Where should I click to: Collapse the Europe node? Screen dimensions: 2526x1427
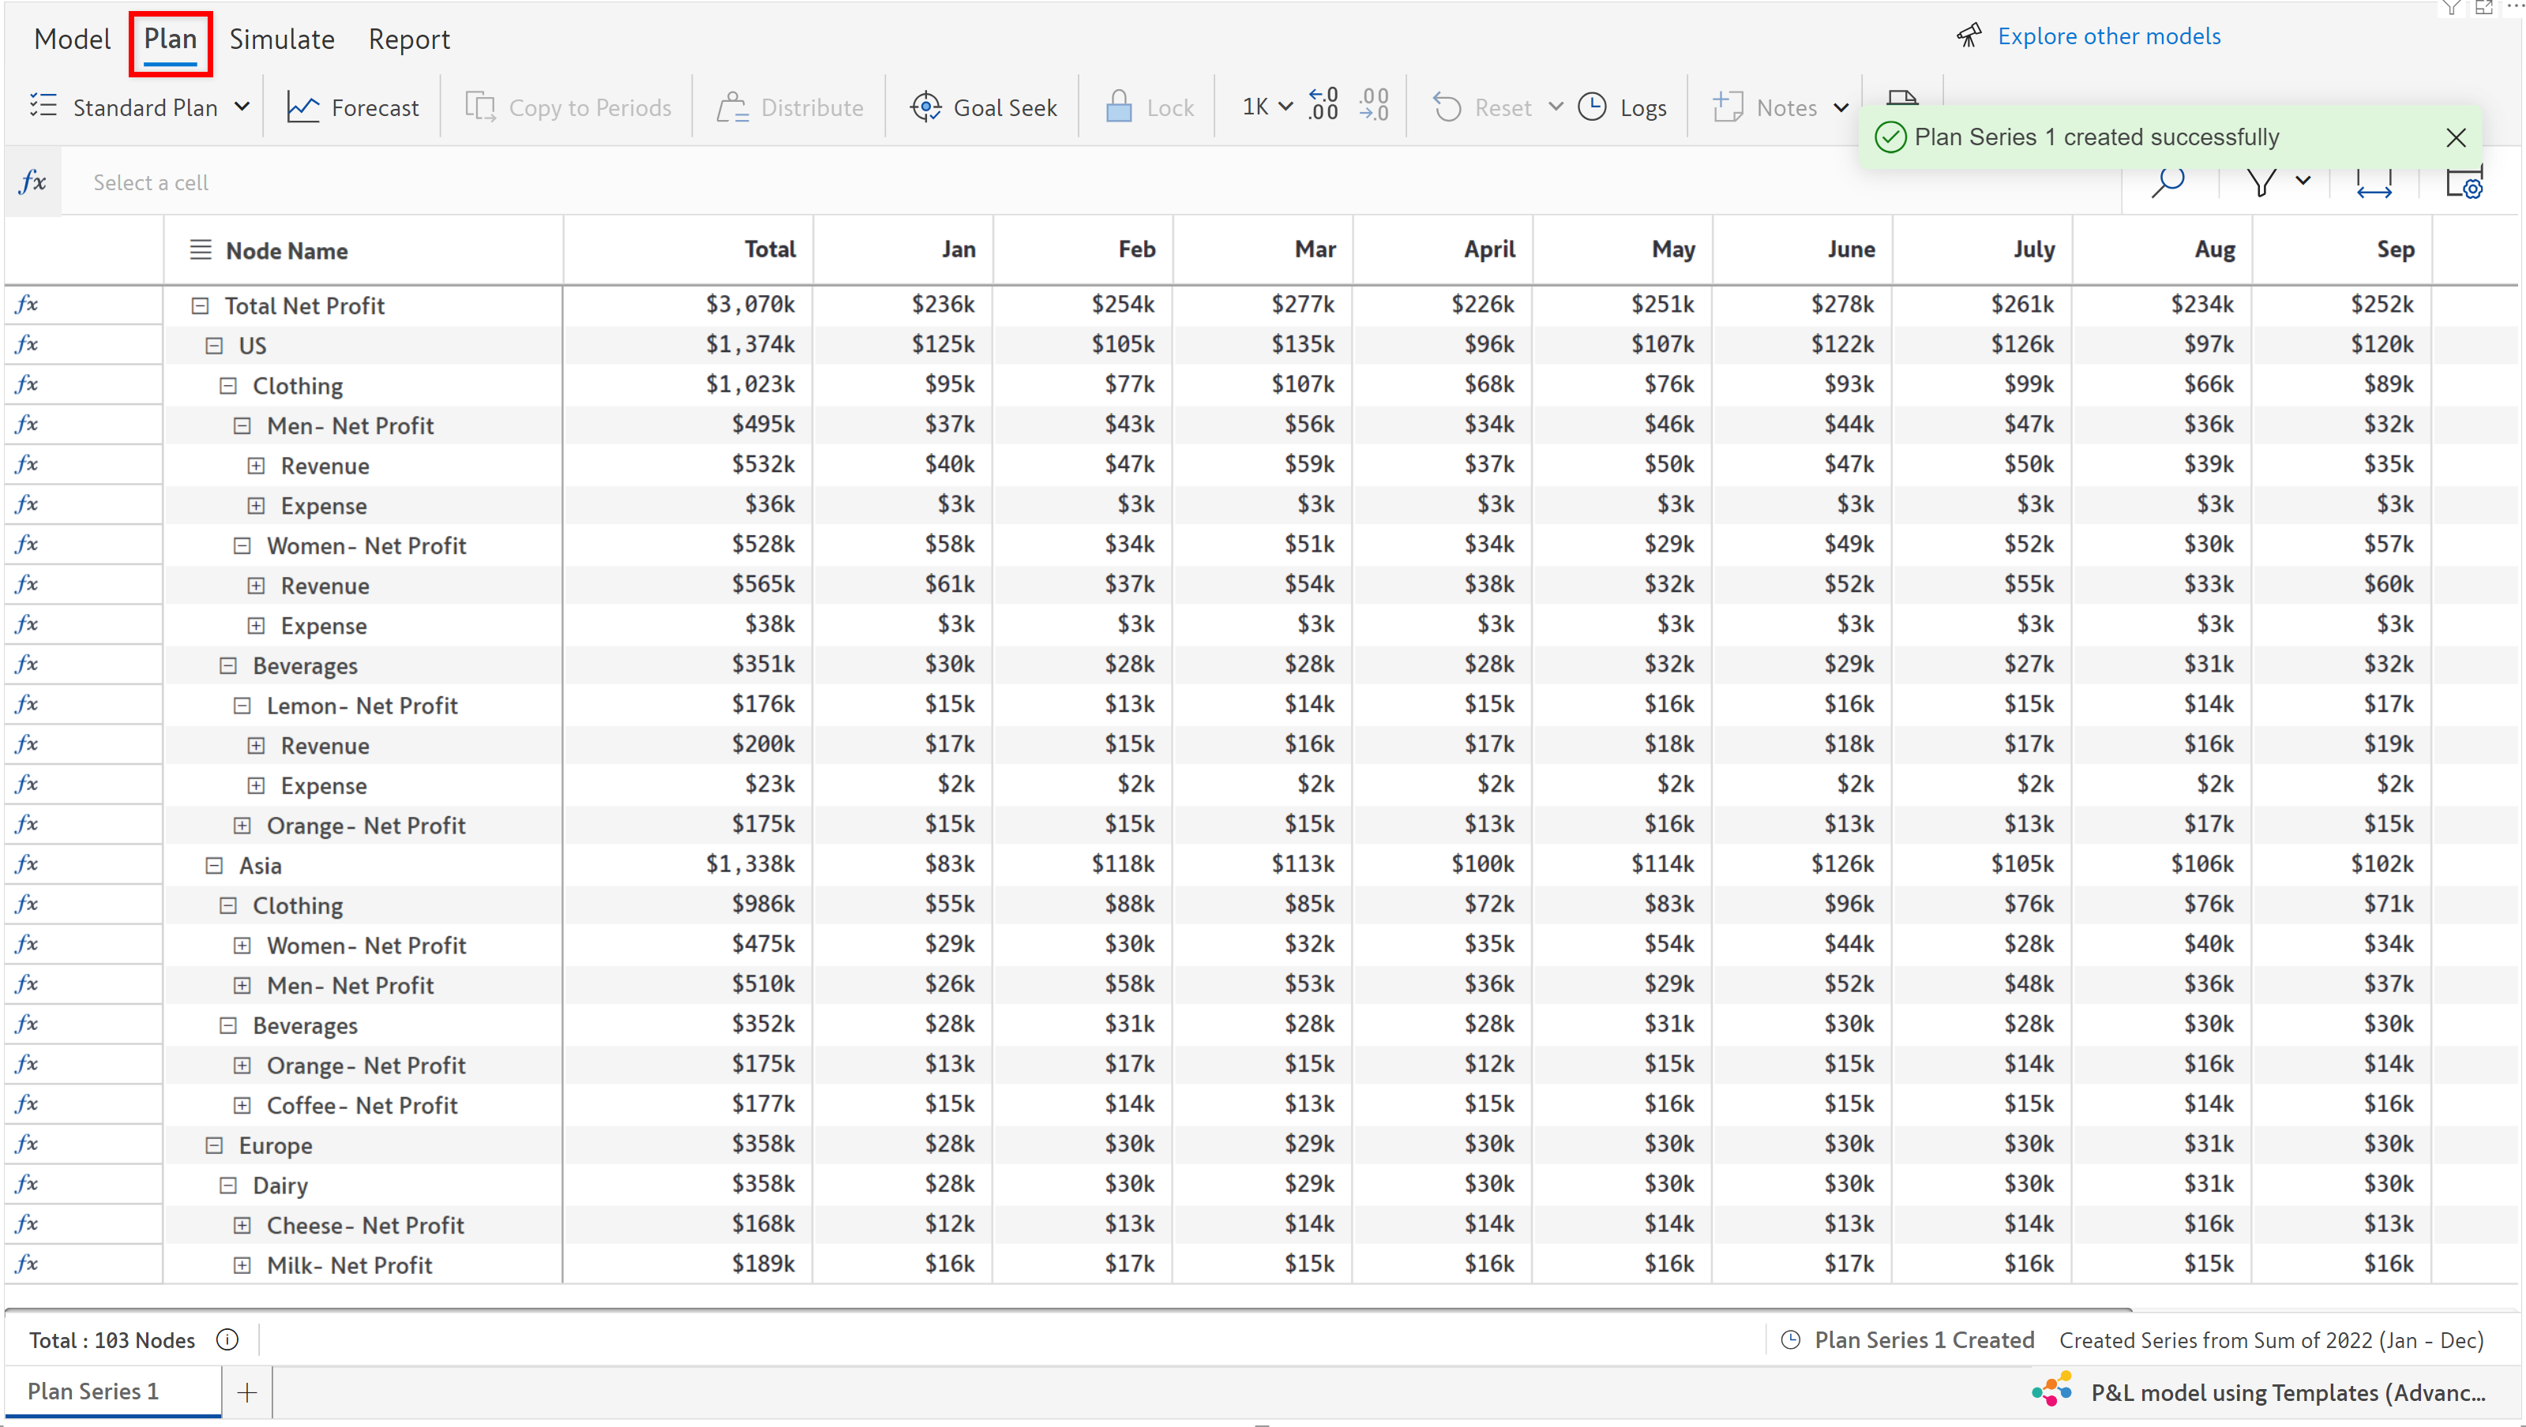(214, 1144)
